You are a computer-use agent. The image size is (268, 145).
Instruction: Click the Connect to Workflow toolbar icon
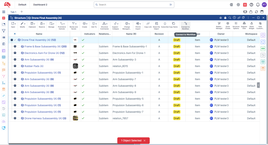tap(185, 24)
